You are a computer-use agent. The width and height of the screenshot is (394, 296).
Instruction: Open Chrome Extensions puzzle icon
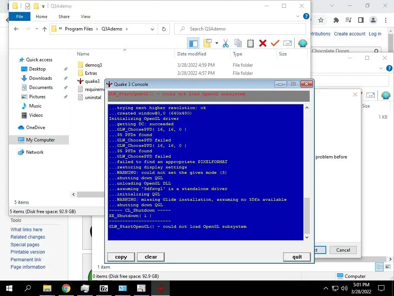tap(336, 20)
